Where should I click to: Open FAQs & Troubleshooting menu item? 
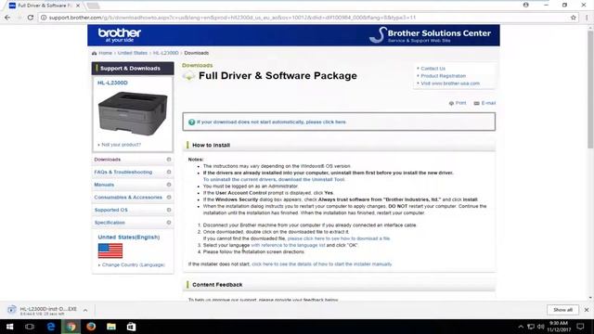123,172
